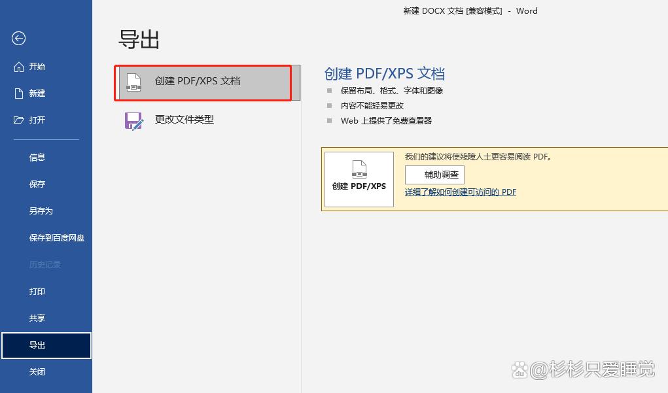Viewport: 668px width, 393px height.
Task: Click the 关闭 sidebar option
Action: (x=37, y=371)
